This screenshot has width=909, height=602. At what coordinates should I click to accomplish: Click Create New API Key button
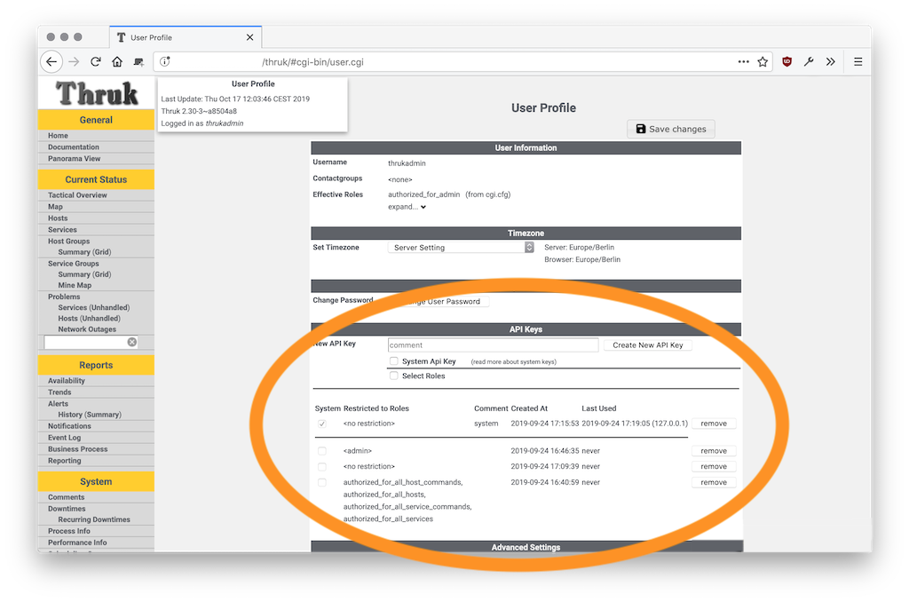[x=647, y=345]
